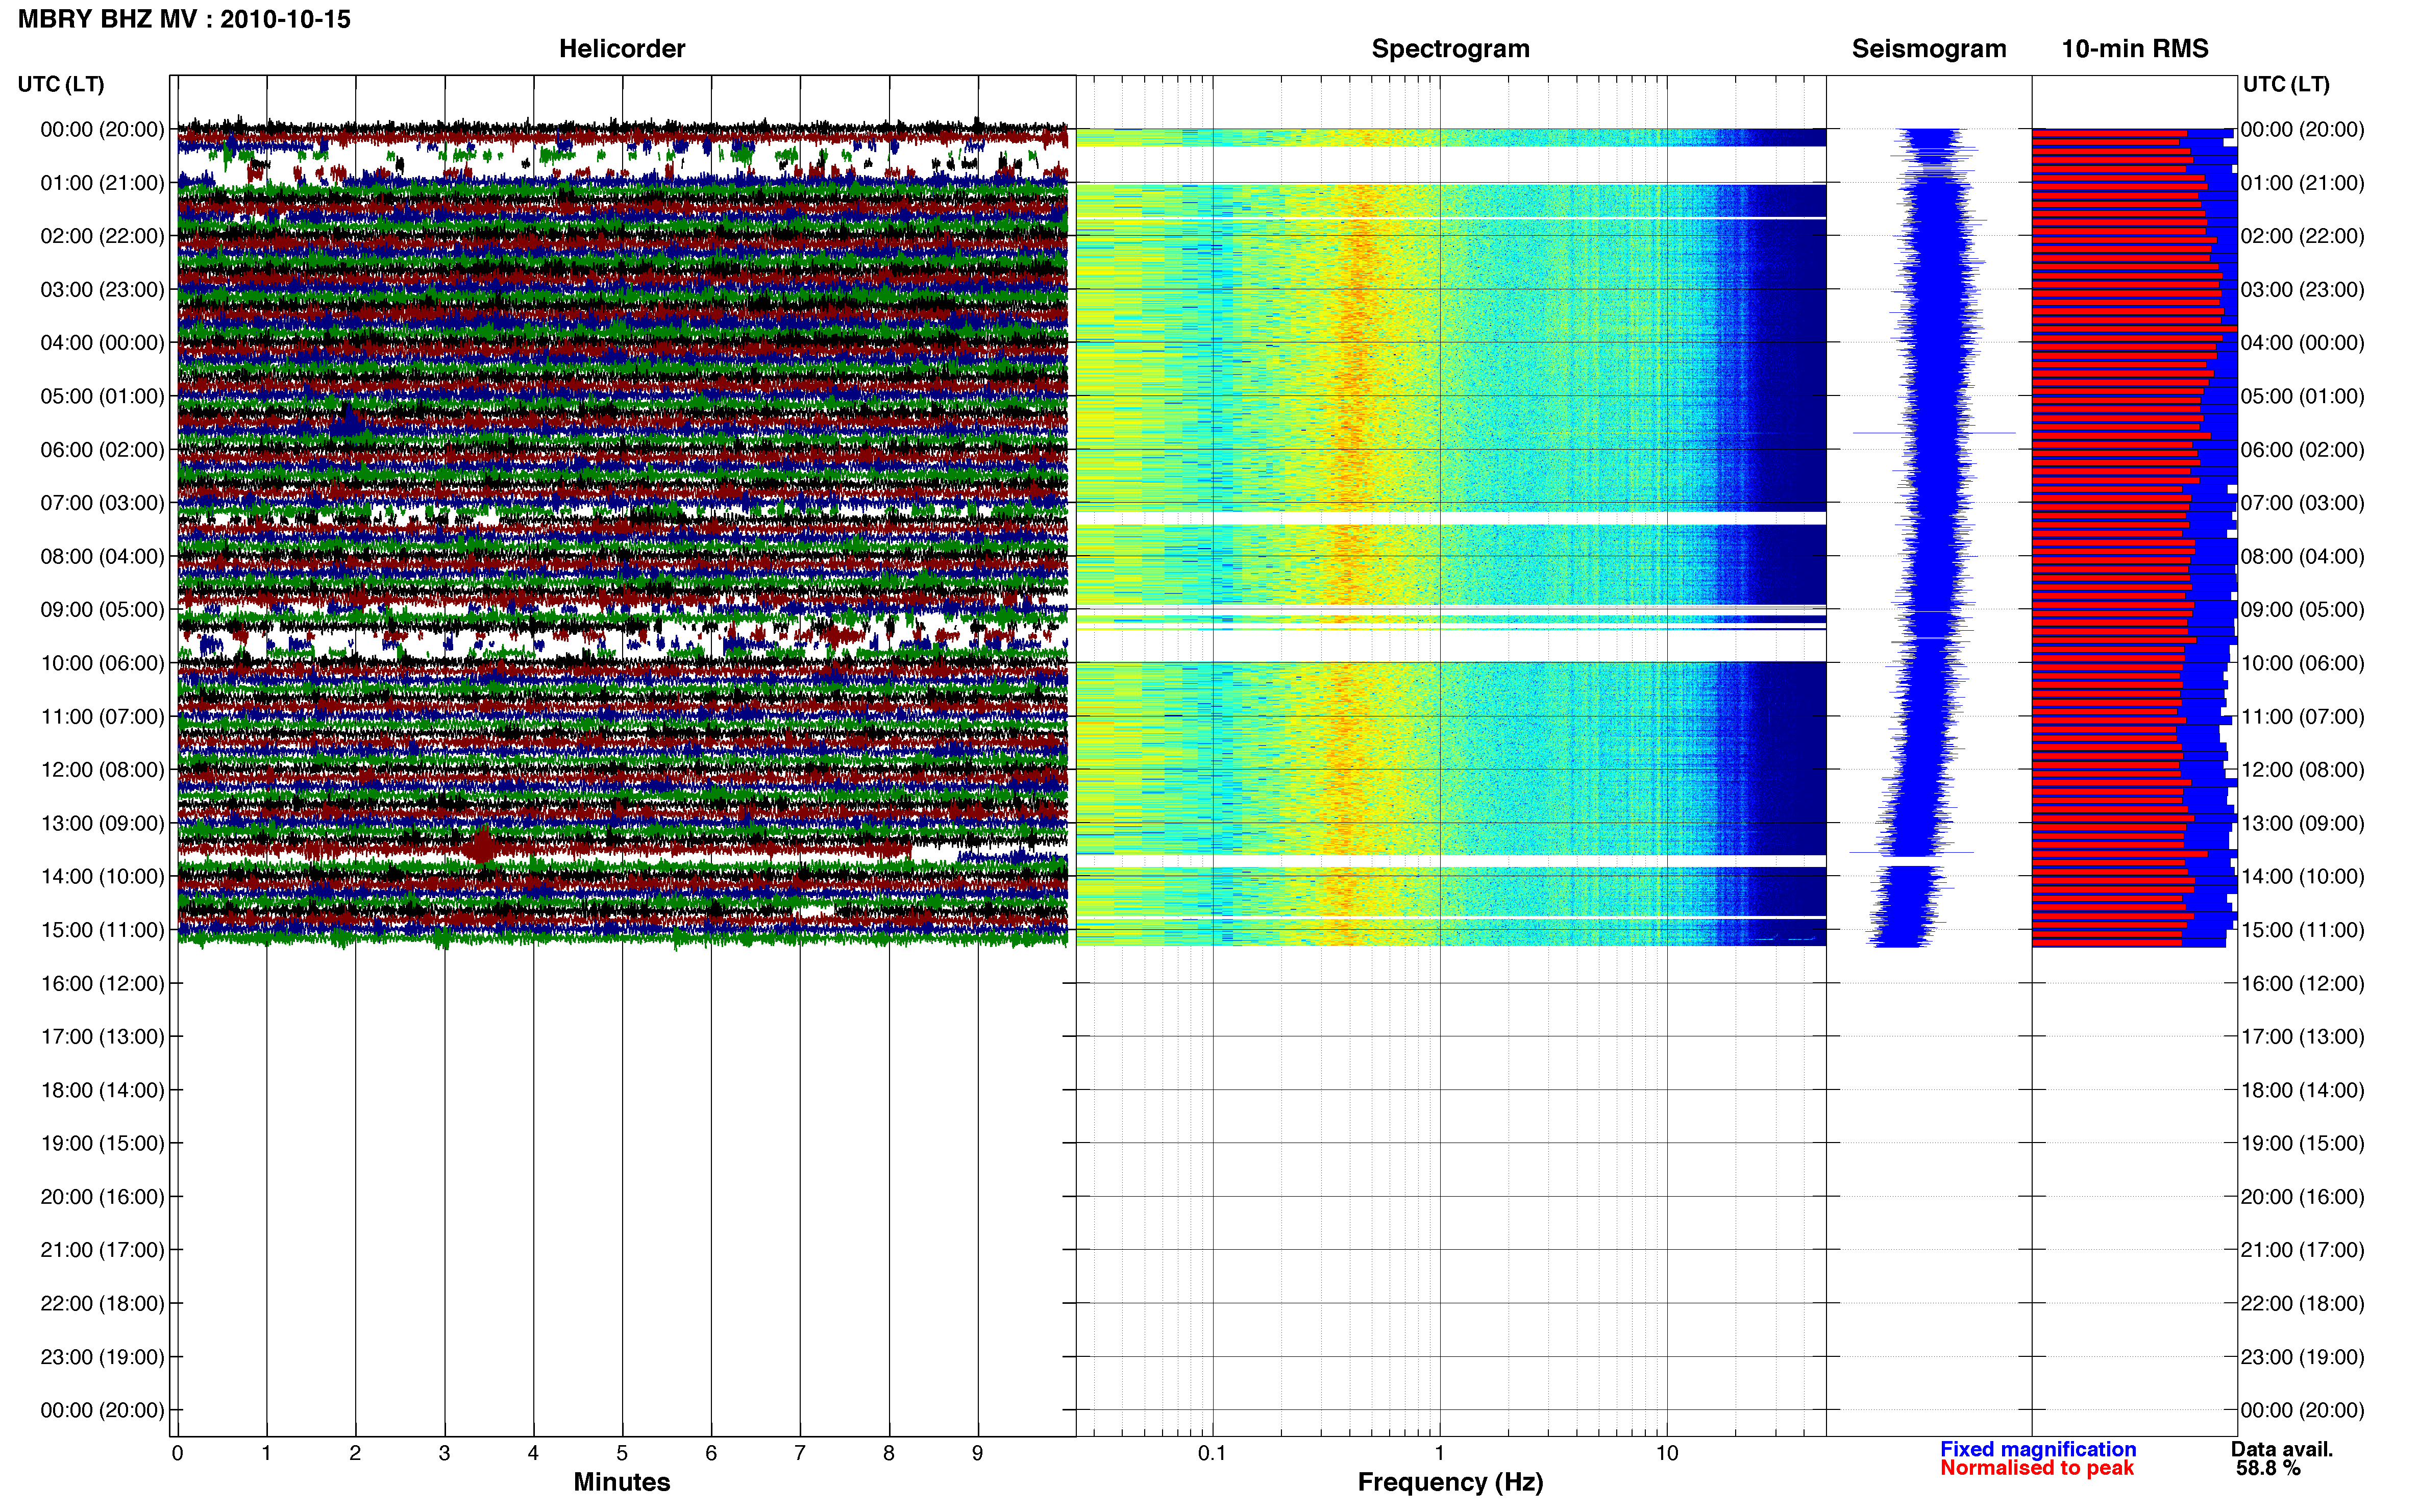Select the Helicorder panel heading
Viewport: 2419px width, 1512px height.
[x=622, y=48]
